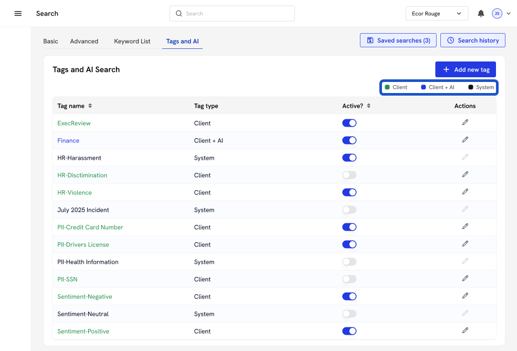Edit the ExecReview tag with pencil icon

pyautogui.click(x=465, y=122)
